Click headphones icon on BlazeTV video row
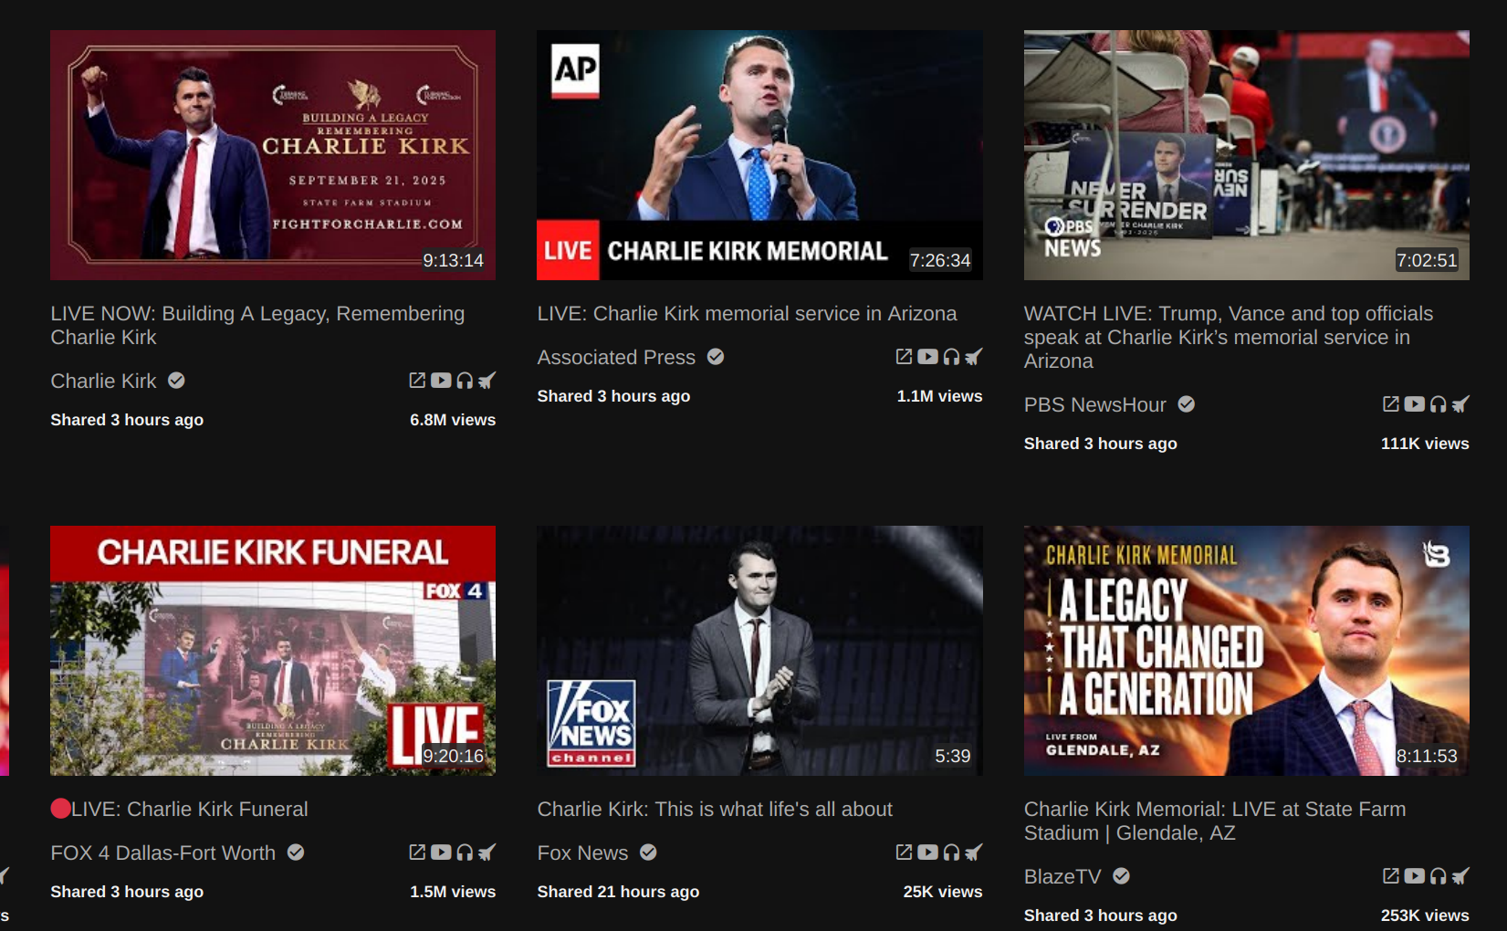 point(1438,876)
